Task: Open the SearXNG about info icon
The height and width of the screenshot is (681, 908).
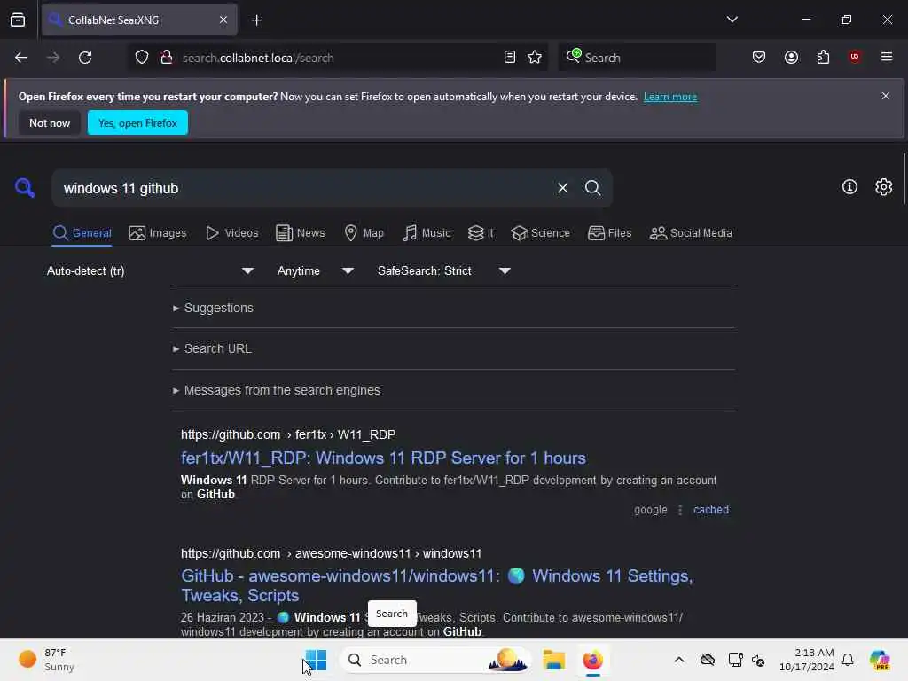Action: 849,186
